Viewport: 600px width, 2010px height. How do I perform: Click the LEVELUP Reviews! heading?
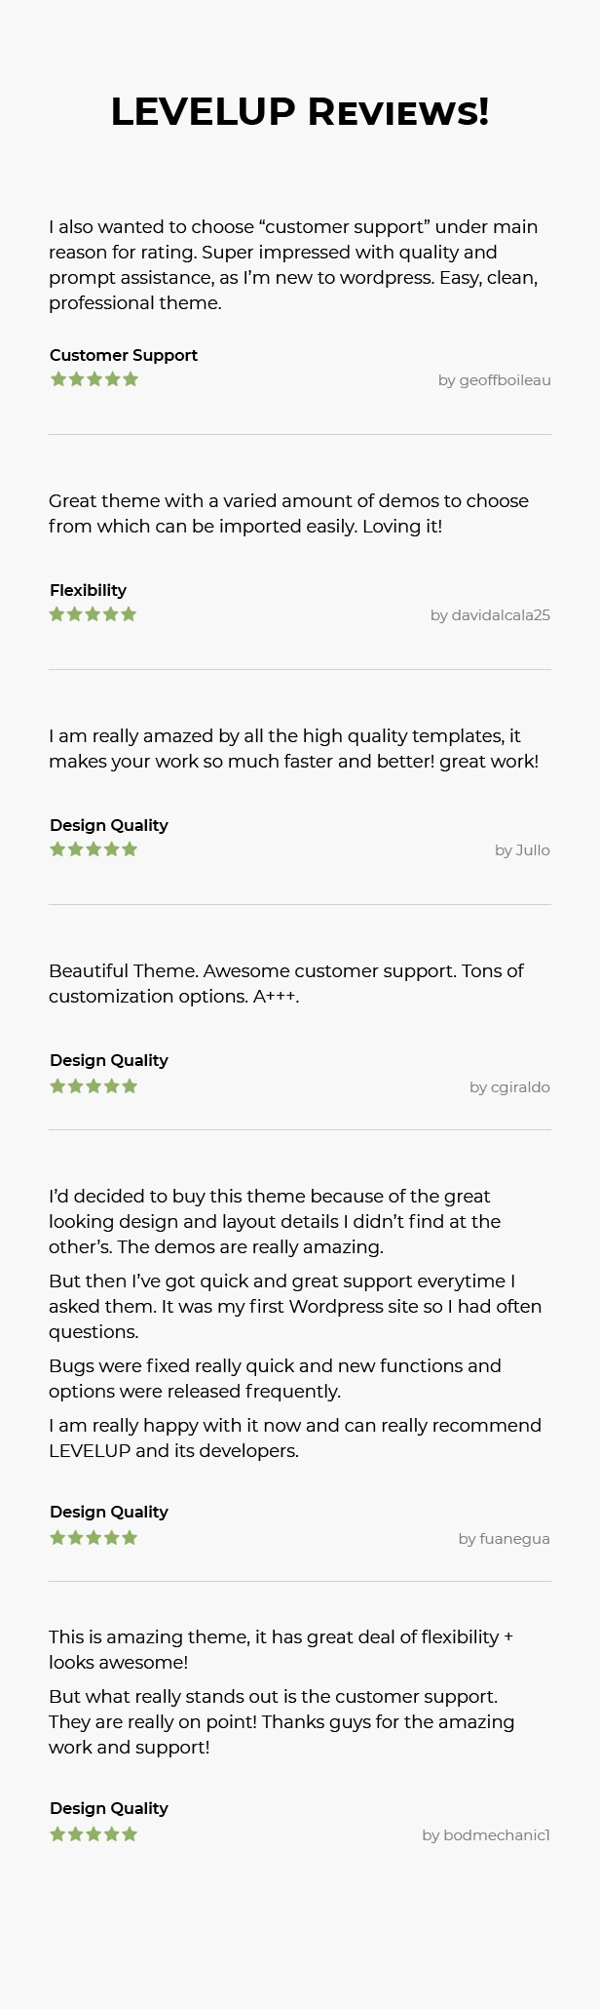pyautogui.click(x=300, y=112)
